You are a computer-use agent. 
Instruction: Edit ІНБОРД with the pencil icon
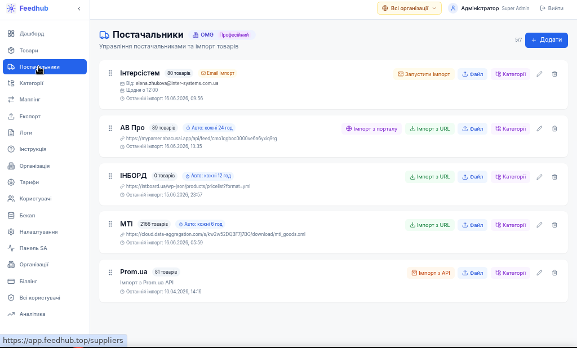tap(539, 177)
